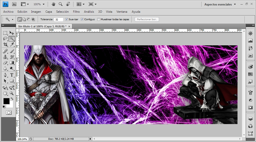Select the Zoom tool in the toolbox
Viewport: 256px width, 142px height.
pos(11,93)
